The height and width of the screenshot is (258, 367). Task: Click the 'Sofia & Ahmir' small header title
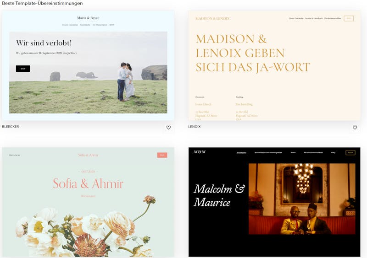[88, 155]
